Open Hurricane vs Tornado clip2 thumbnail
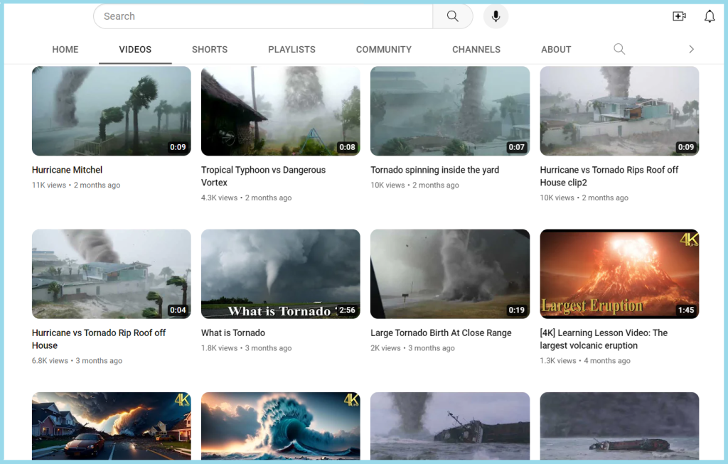Viewport: 728px width, 464px height. [619, 111]
